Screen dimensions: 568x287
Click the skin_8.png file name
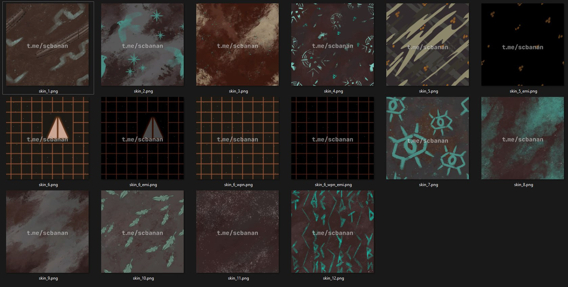(524, 185)
